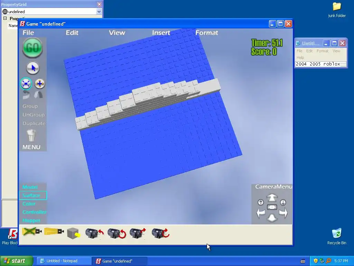This screenshot has width=354, height=266.
Task: Tilt camera up with the small circled up arrow
Action: (x=261, y=202)
